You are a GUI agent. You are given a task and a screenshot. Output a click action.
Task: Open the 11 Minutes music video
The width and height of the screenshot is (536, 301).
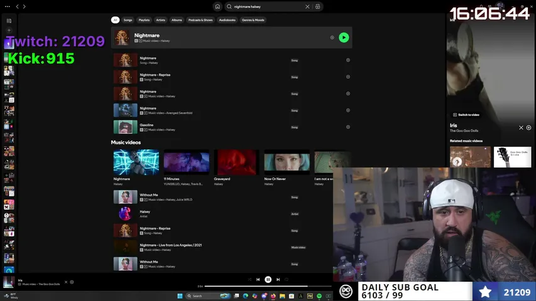click(x=186, y=162)
